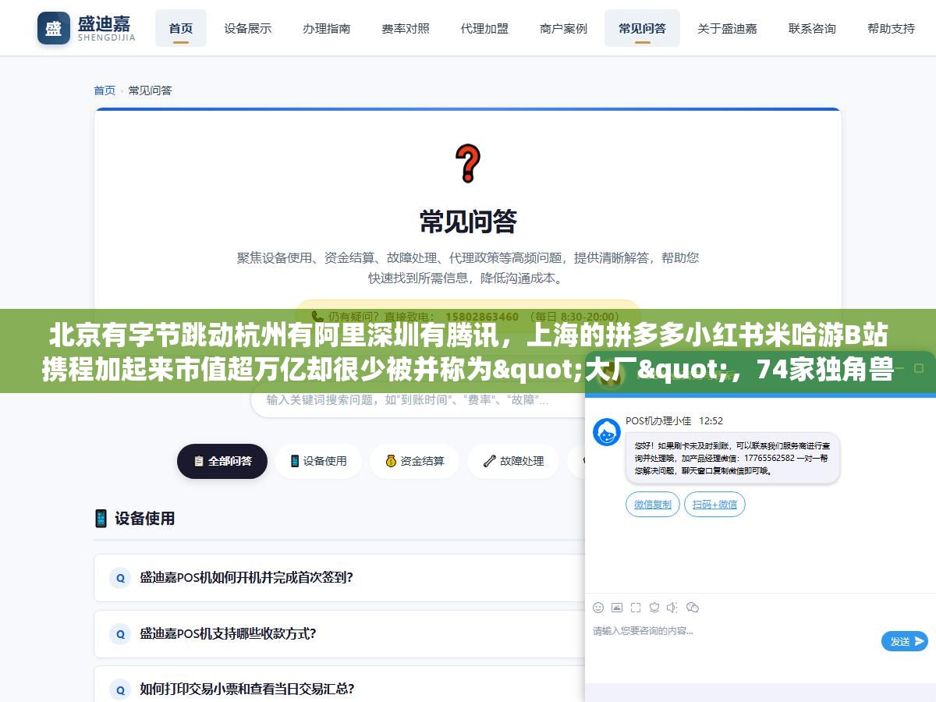This screenshot has height=702, width=936.
Task: Click the 常见问答 breadcrumb text
Action: [x=150, y=90]
